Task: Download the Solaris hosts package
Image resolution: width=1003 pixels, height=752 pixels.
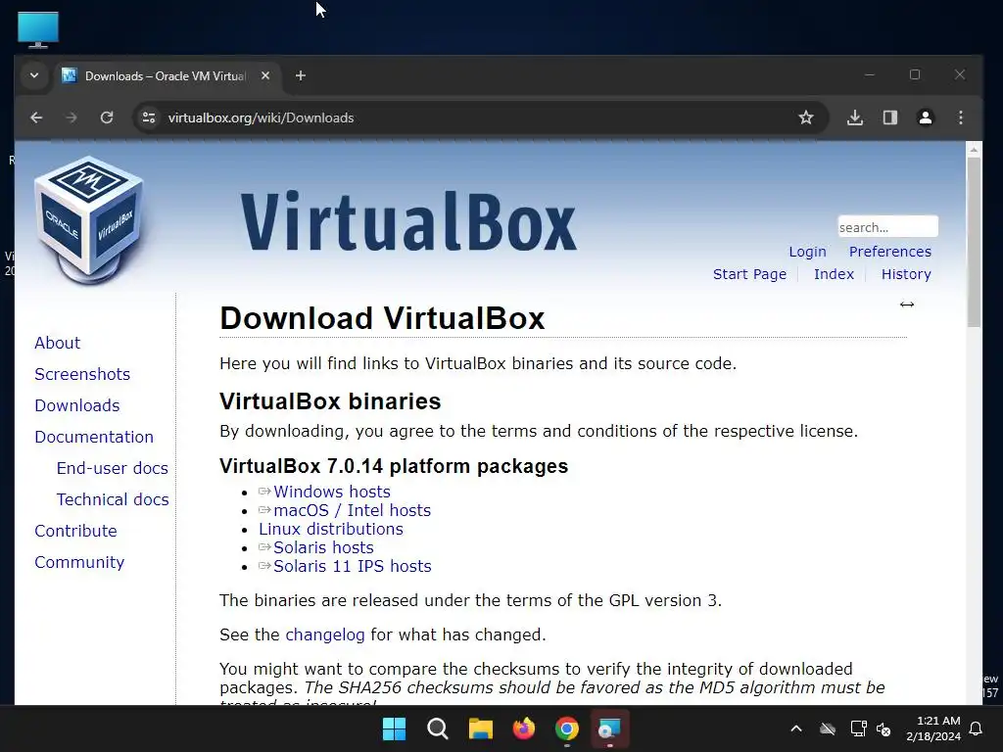Action: tap(323, 547)
